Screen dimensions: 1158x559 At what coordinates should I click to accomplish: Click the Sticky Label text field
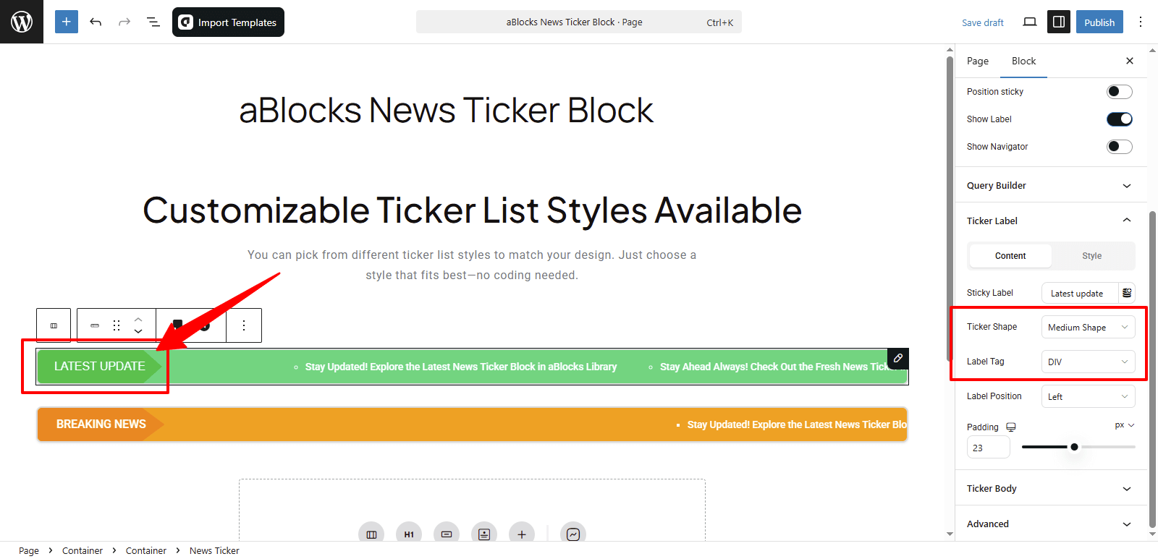(x=1080, y=293)
